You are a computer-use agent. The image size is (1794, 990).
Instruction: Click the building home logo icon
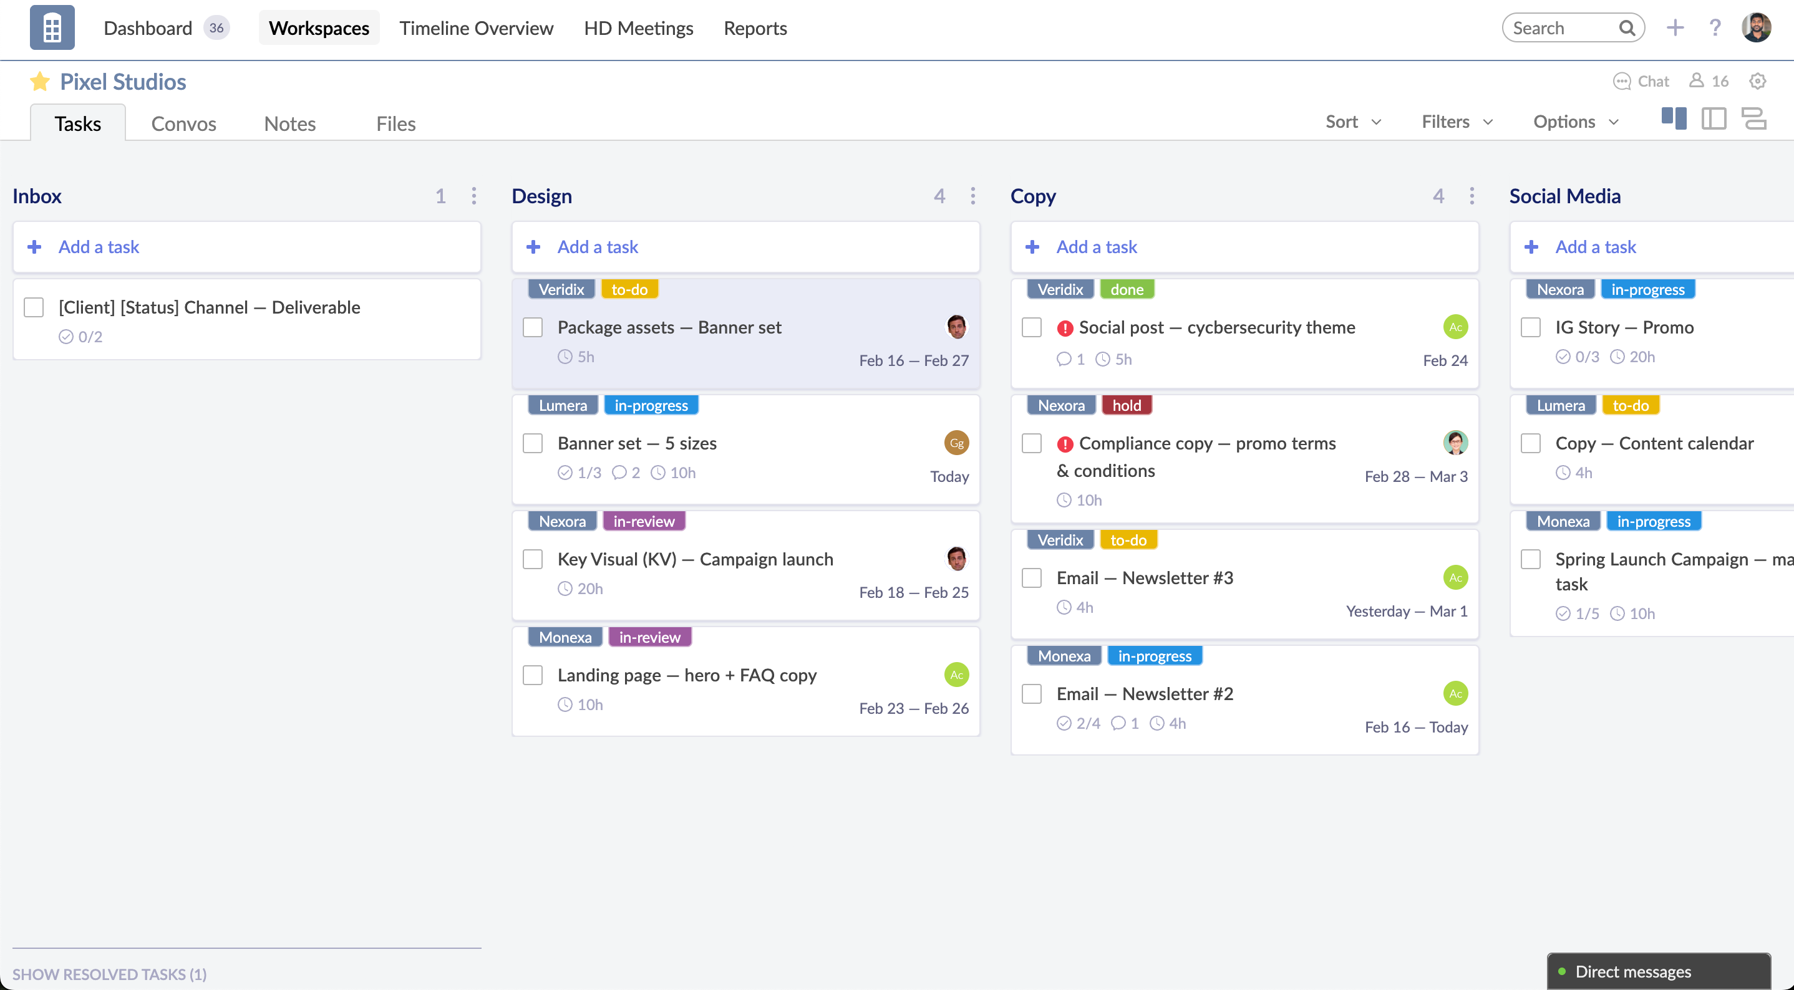pyautogui.click(x=52, y=28)
